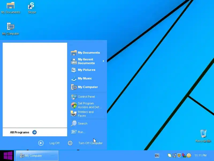Launch the Skype desktop shortcut
Screen dimensions: 214x161
click(x=32, y=8)
